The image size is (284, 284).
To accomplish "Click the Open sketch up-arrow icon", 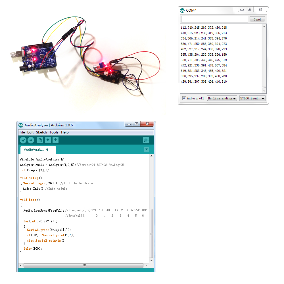I will coord(48,140).
